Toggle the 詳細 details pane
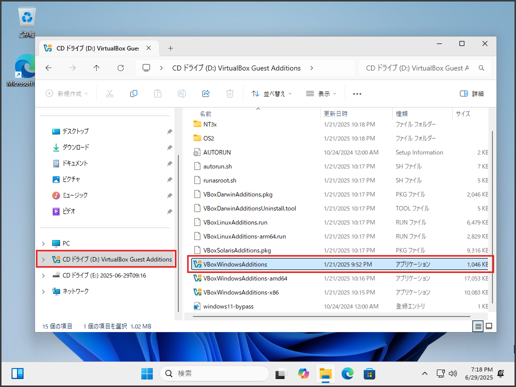The image size is (516, 387). [471, 93]
